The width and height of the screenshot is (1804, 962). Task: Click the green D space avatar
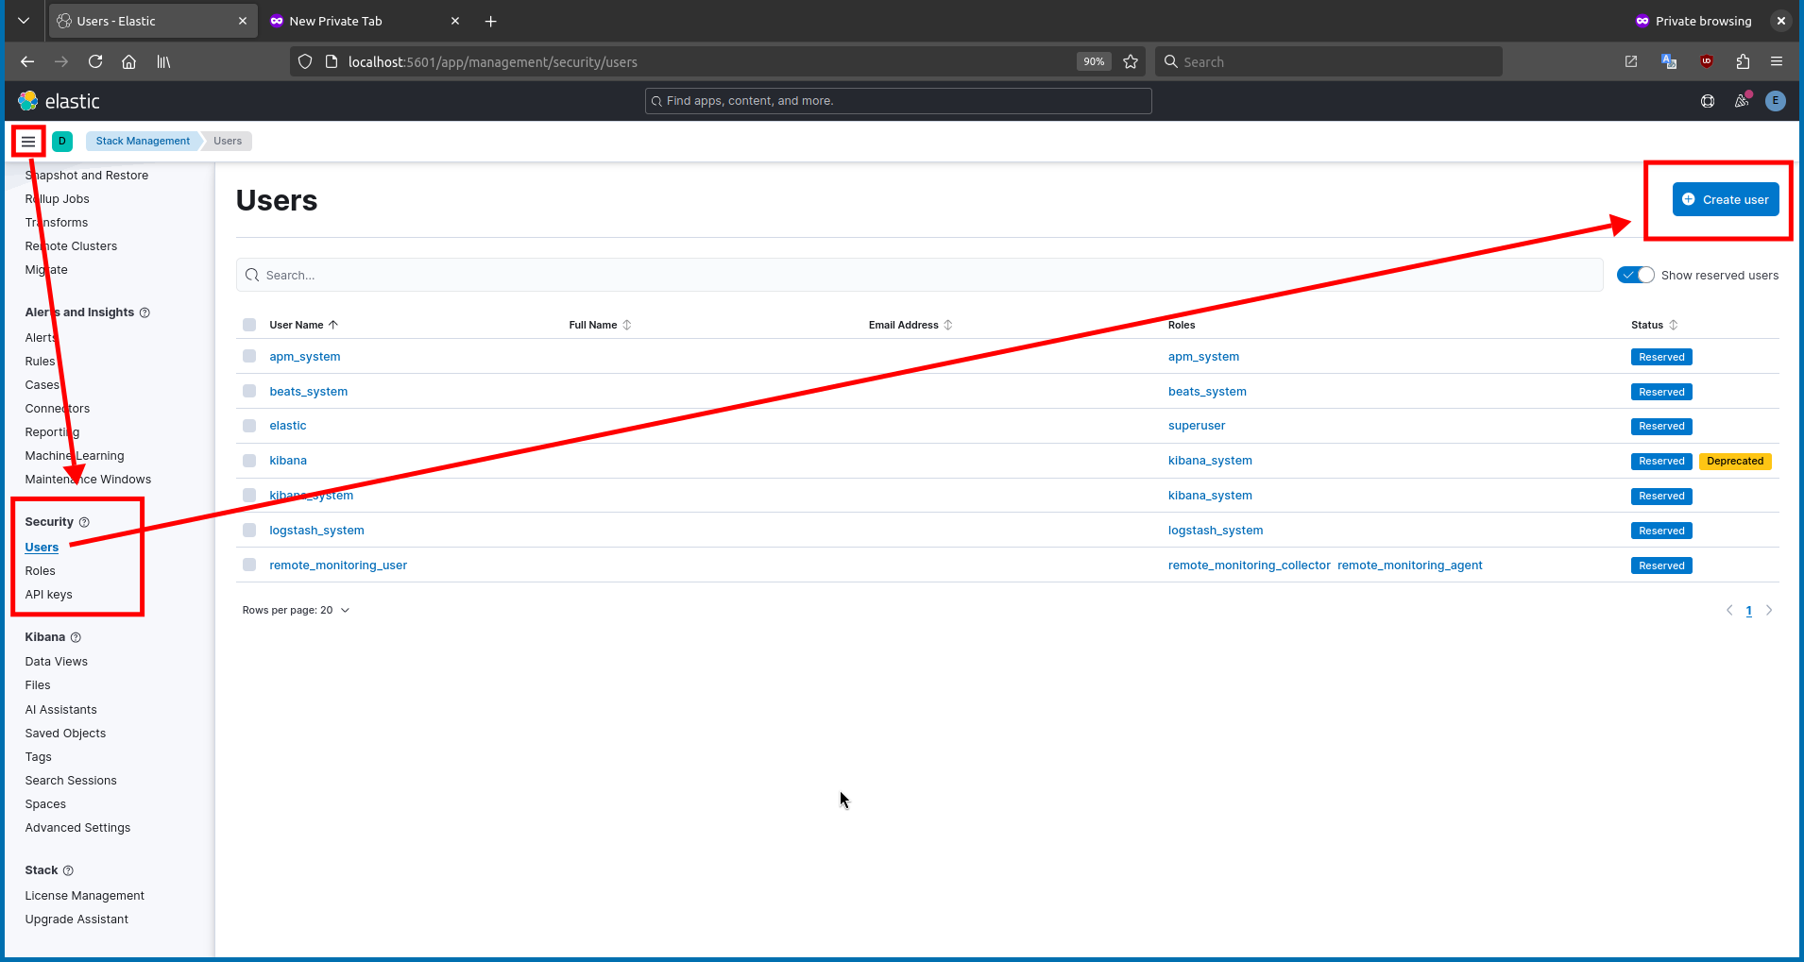[62, 142]
